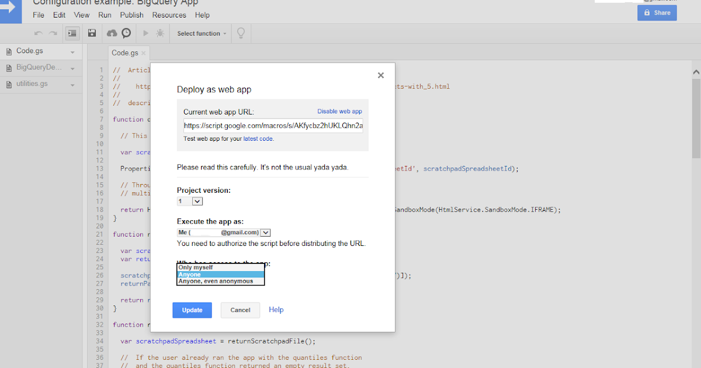Viewport: 701px width, 368px height.
Task: Save the project using the disk icon
Action: pyautogui.click(x=92, y=33)
